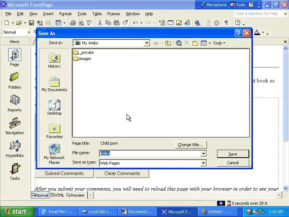Switch to the HTML tab
The image size is (289, 217).
pos(57,195)
